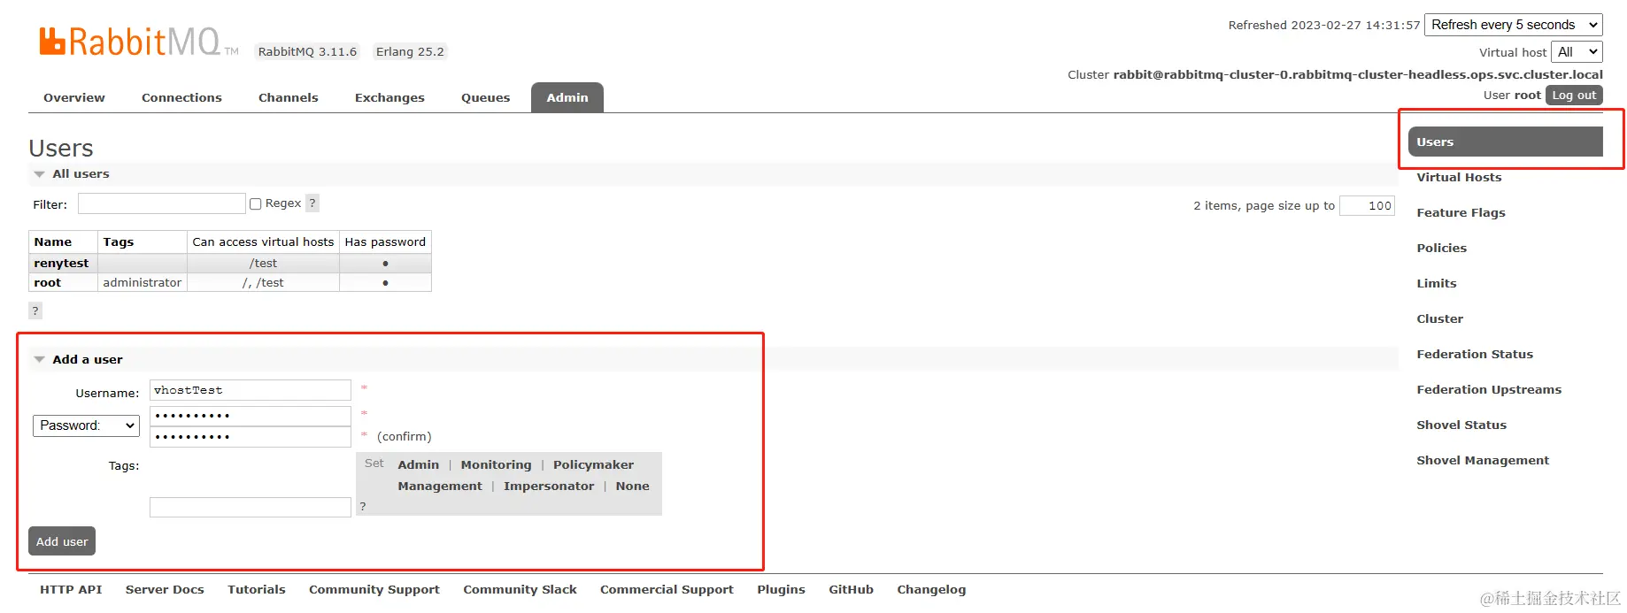Screen dimensions: 1627x613
Task: Open the help icon below users table
Action: coord(35,310)
